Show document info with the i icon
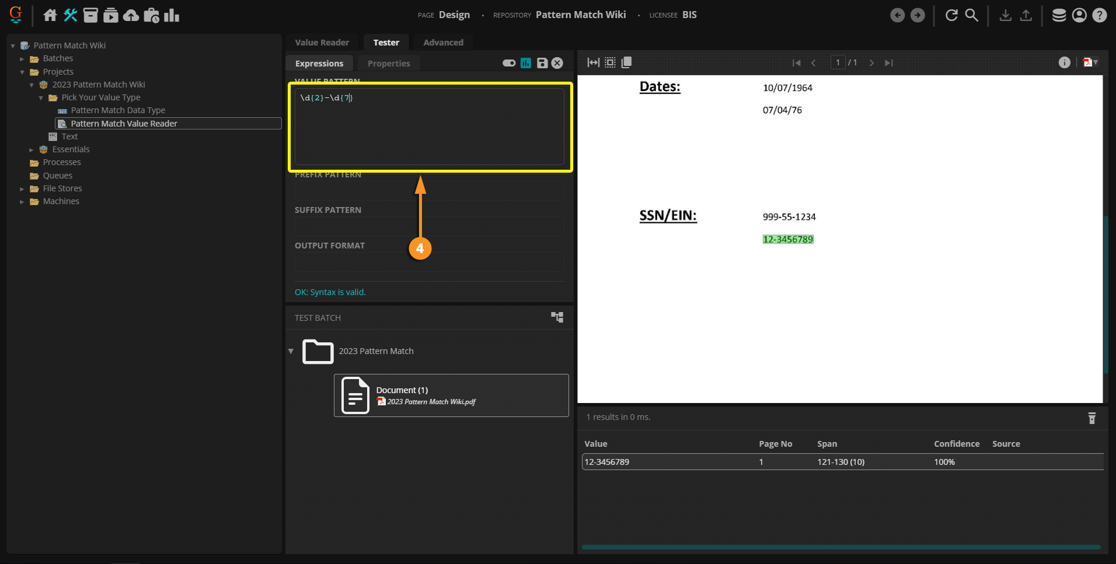 (1065, 62)
